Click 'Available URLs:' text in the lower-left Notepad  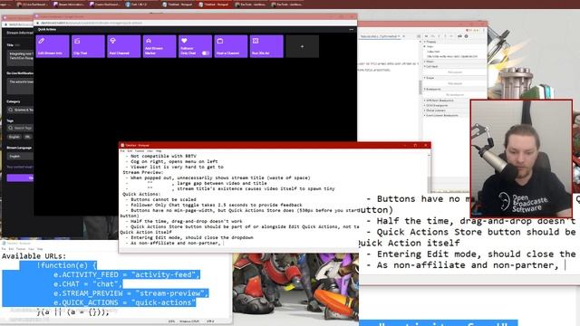point(34,256)
